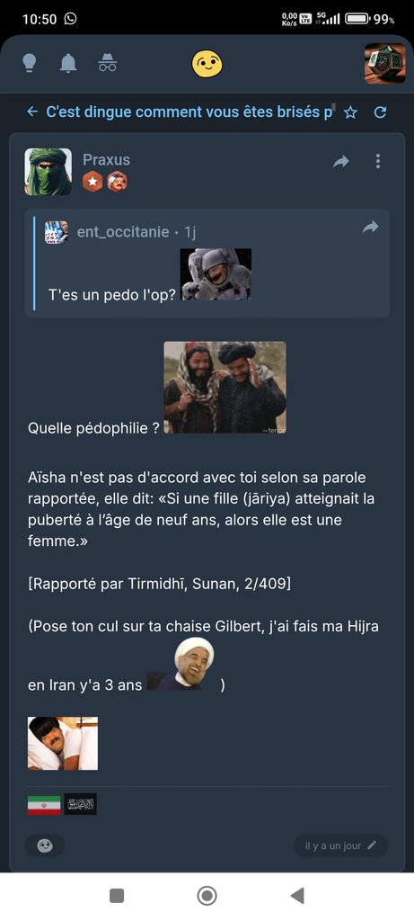Image resolution: width=414 pixels, height=921 pixels.
Task: Refresh the topic with reload icon
Action: click(x=380, y=112)
